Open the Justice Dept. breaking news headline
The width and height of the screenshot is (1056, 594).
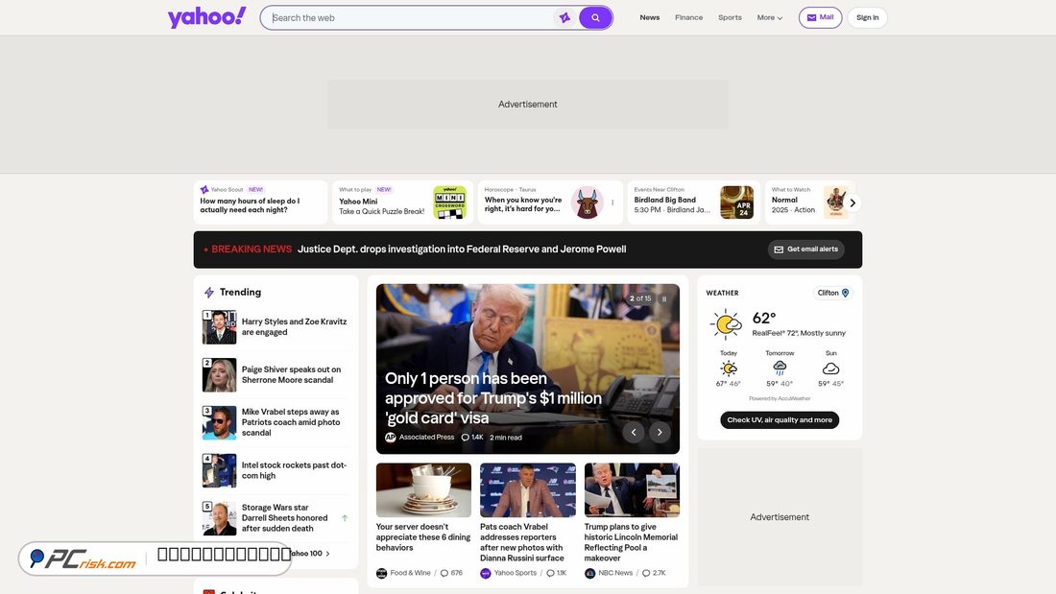[462, 249]
